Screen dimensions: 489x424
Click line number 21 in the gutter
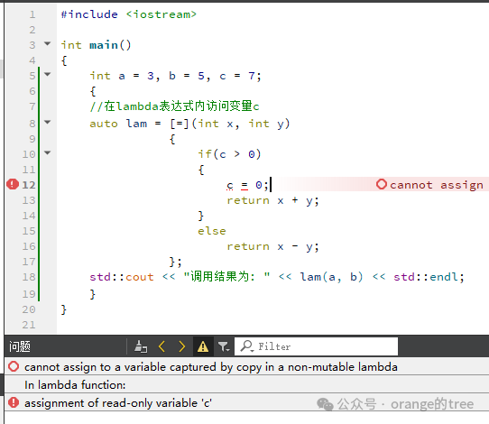pyautogui.click(x=29, y=325)
